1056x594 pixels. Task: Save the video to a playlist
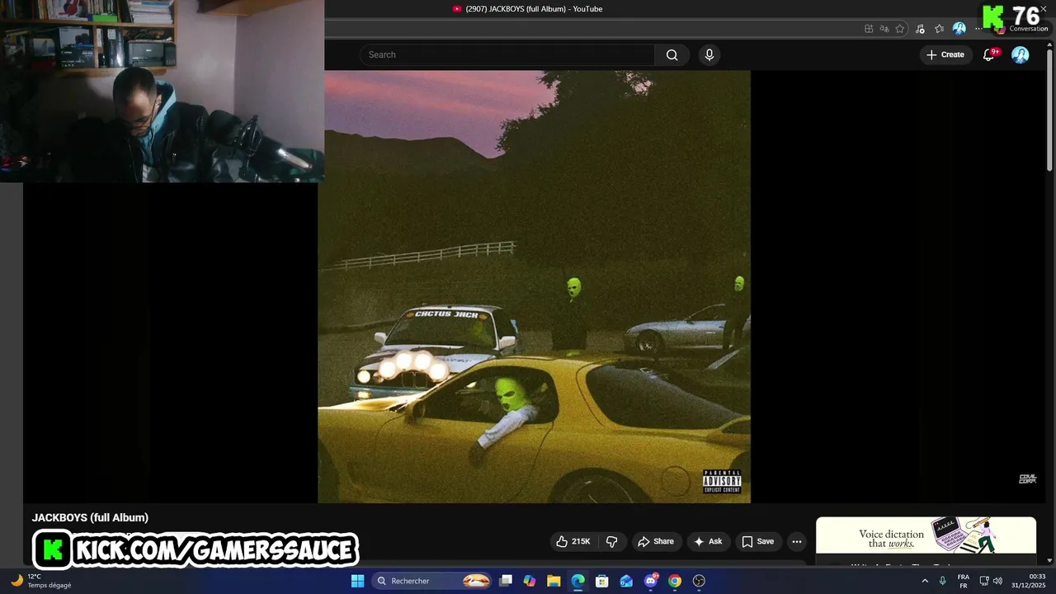[x=757, y=541]
